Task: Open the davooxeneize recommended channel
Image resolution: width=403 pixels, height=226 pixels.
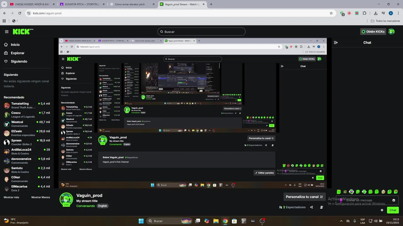Action: (x=27, y=161)
